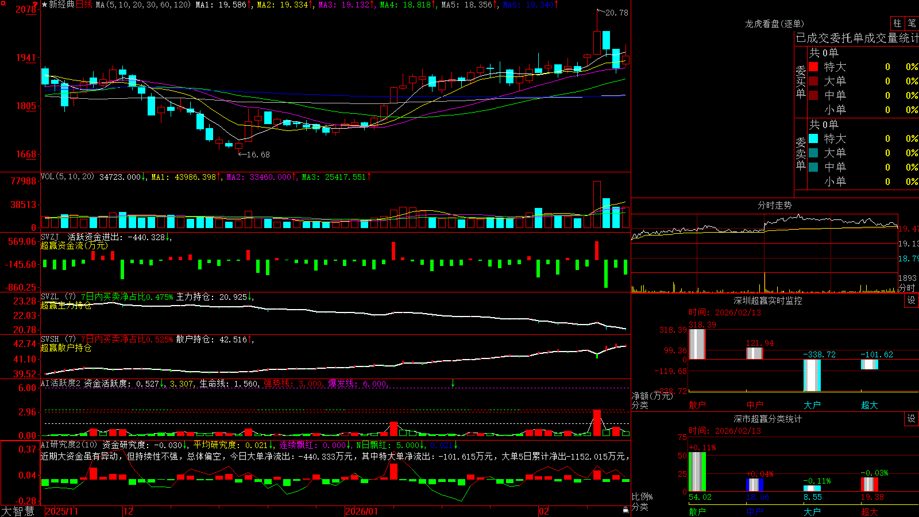Click 超大 bar labeled -101.62
Screen dimensions: 919x517
click(x=869, y=365)
